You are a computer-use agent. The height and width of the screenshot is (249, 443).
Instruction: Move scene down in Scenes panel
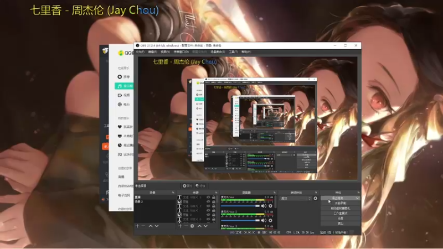tap(157, 226)
